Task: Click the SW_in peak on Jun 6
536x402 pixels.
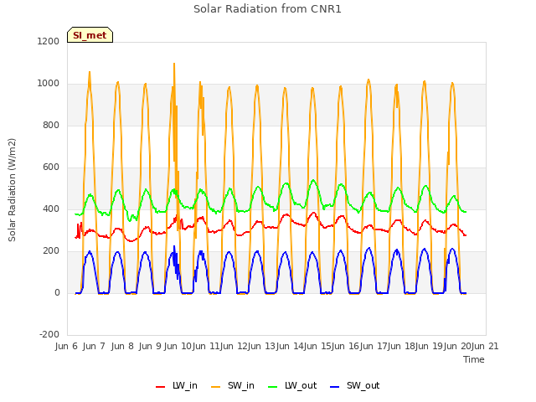Action: click(x=90, y=72)
